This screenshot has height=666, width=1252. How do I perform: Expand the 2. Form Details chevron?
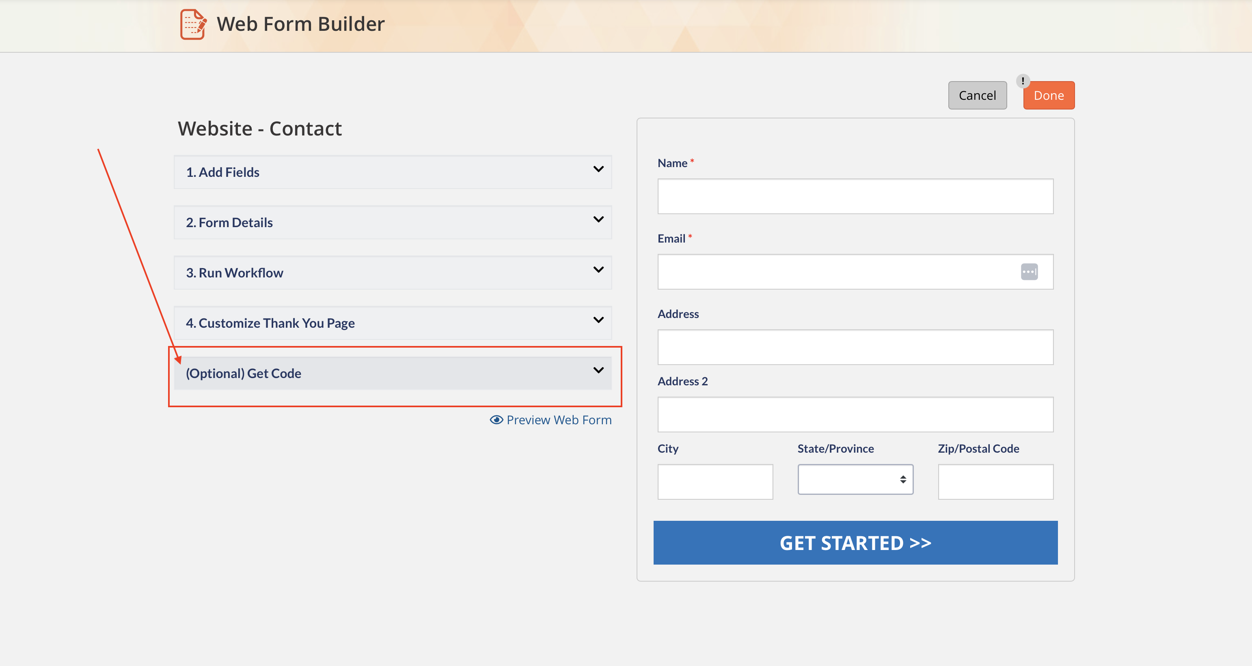click(x=598, y=219)
